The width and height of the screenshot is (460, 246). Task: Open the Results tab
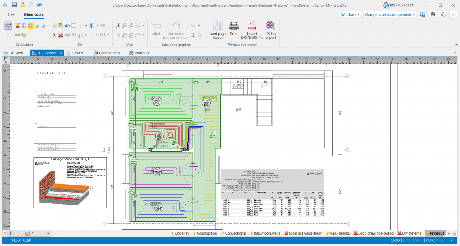point(77,52)
